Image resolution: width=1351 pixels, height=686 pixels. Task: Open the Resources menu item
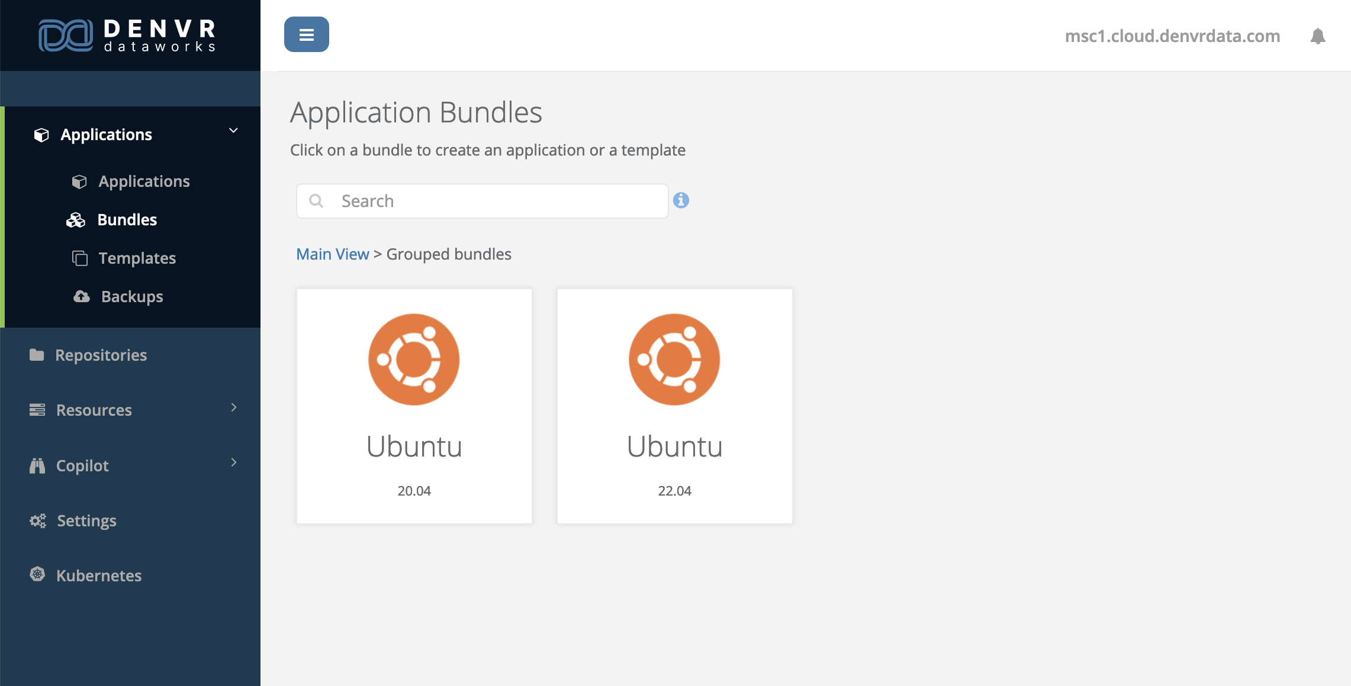point(94,410)
